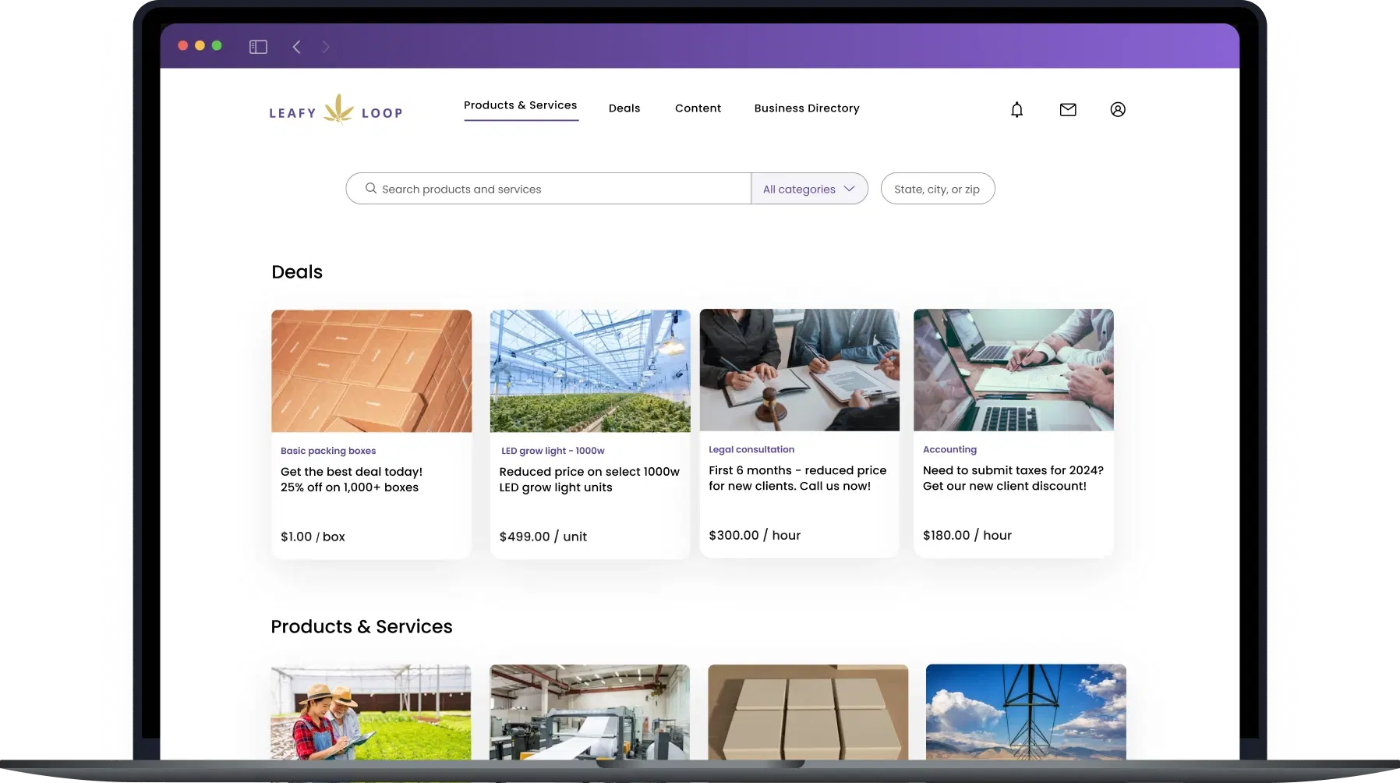Toggle the browser sidebar panel icon

pyautogui.click(x=258, y=47)
